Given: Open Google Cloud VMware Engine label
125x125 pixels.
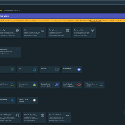Looking at the screenshot, I should 46,85.
